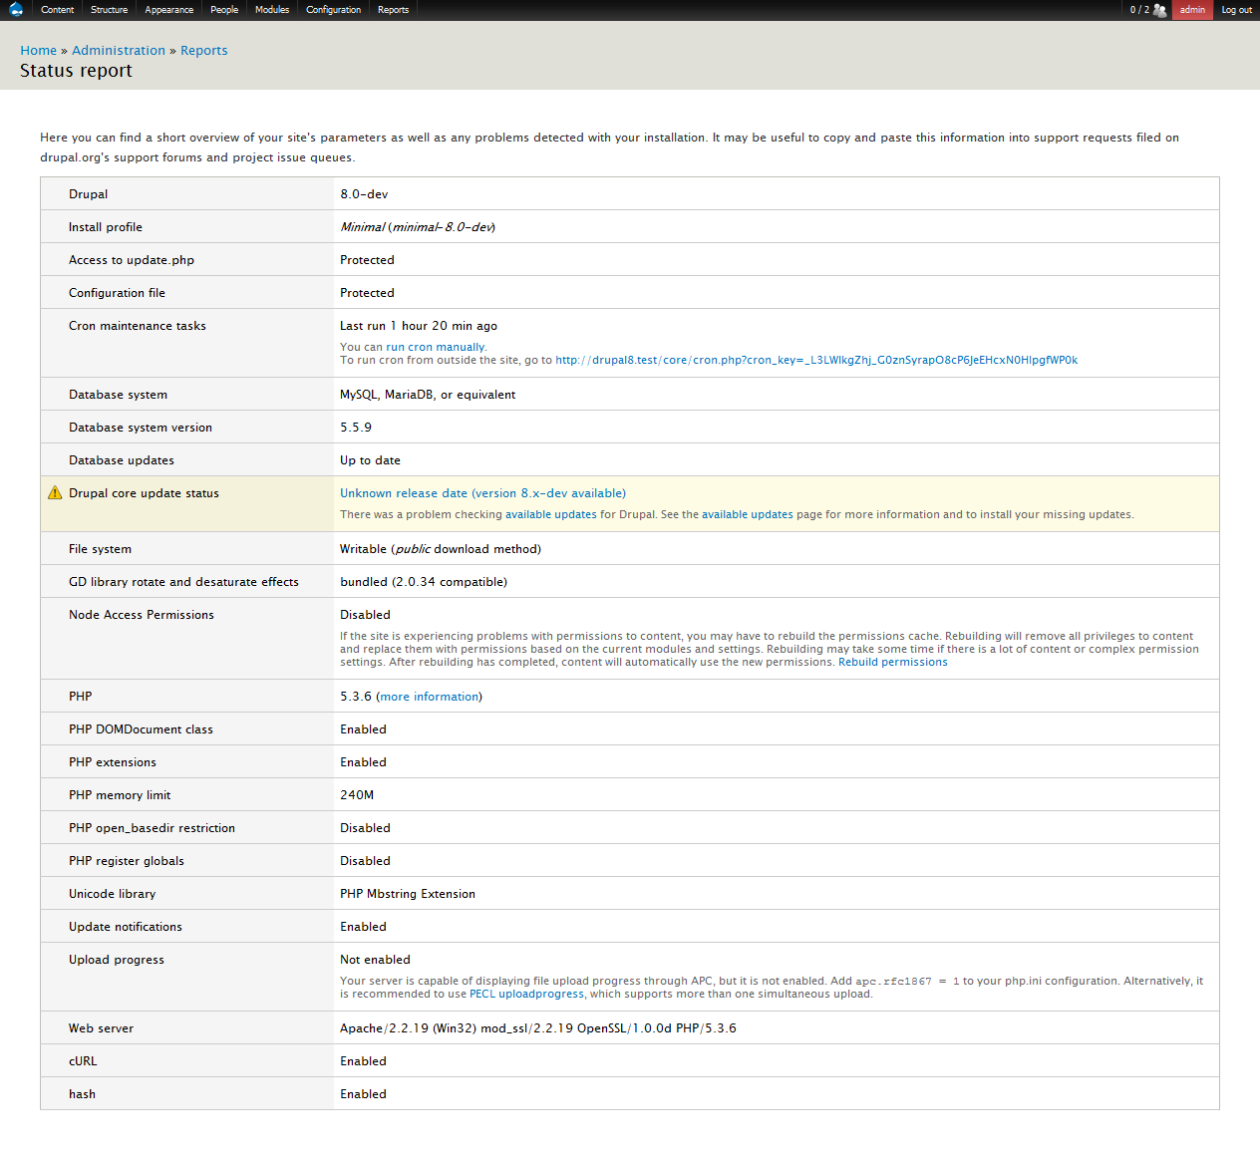Open more information about PHP version

point(429,696)
